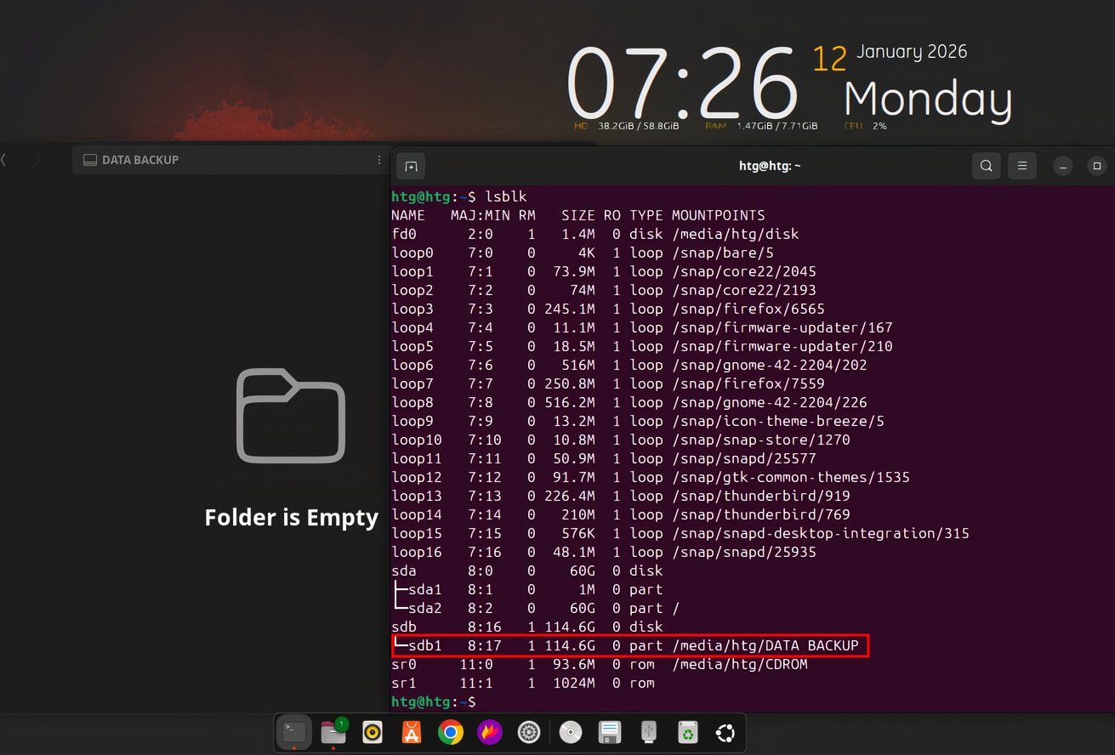The image size is (1115, 755).
Task: Open the floppy disk drive from the dock
Action: (609, 732)
